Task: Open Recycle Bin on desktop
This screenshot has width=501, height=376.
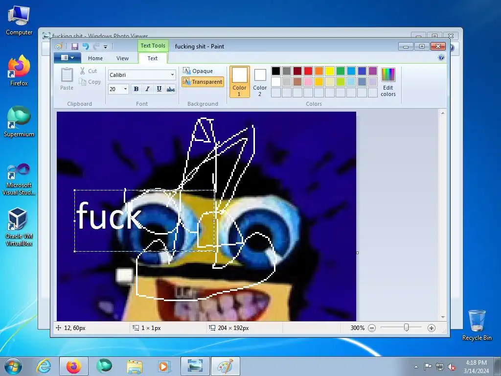Action: pyautogui.click(x=477, y=325)
